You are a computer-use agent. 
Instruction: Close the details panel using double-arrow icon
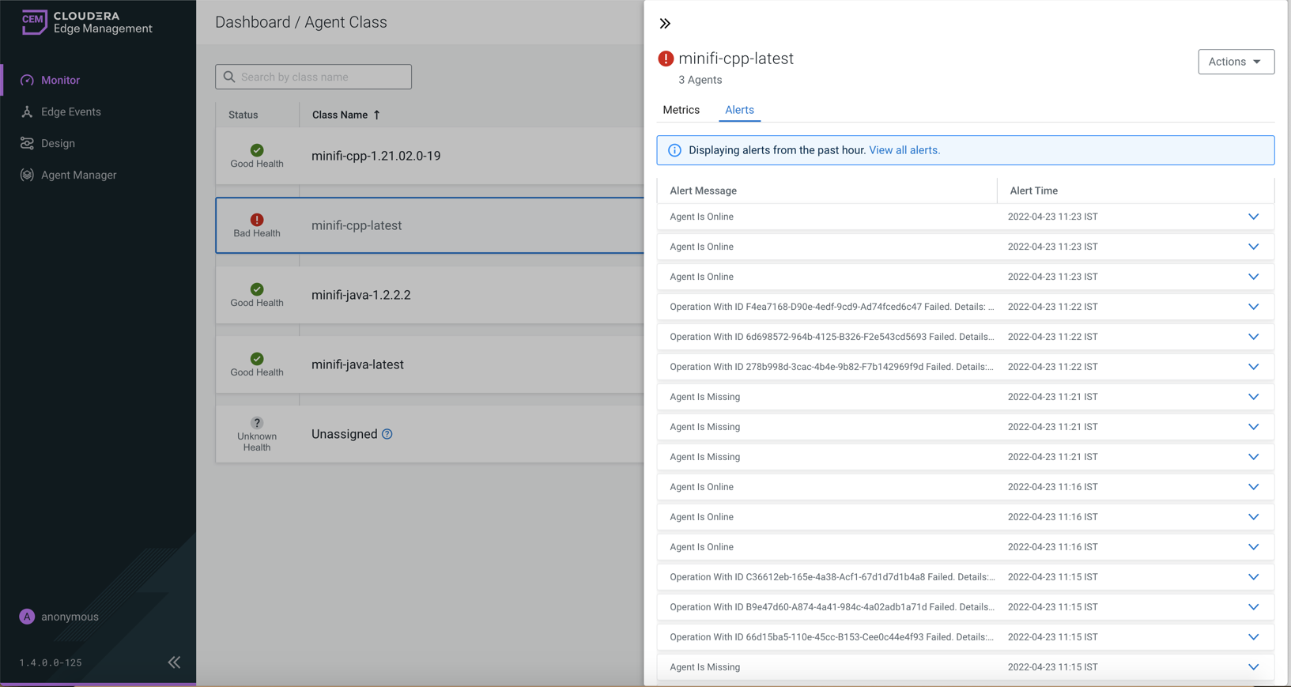pyautogui.click(x=665, y=24)
